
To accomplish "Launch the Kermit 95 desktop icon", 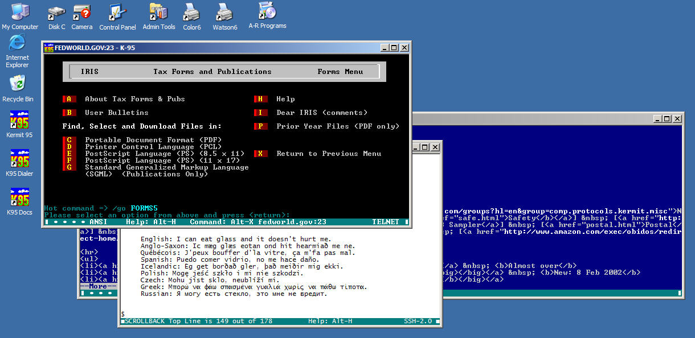I will click(x=19, y=121).
